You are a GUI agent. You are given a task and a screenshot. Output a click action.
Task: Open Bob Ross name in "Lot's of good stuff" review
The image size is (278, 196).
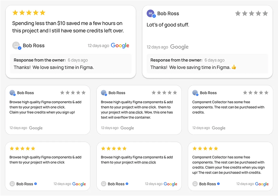pos(168,13)
